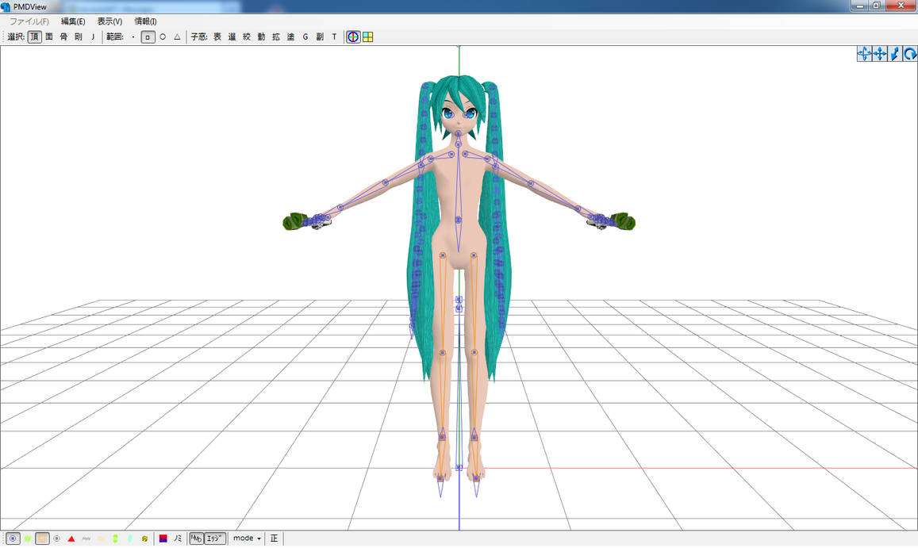
Task: Click the red-blue gradient square swatch
Action: [163, 538]
